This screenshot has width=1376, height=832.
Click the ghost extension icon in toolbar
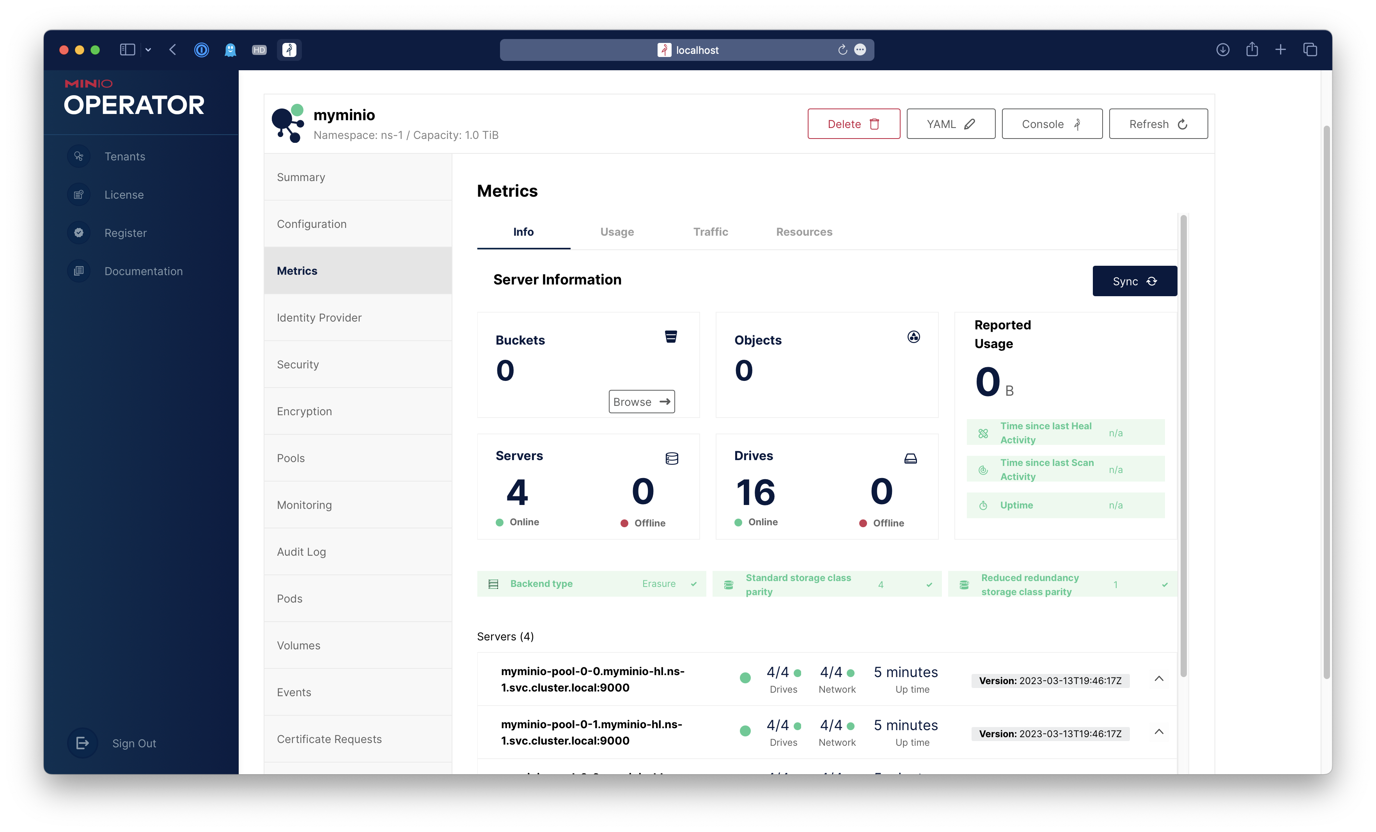230,50
